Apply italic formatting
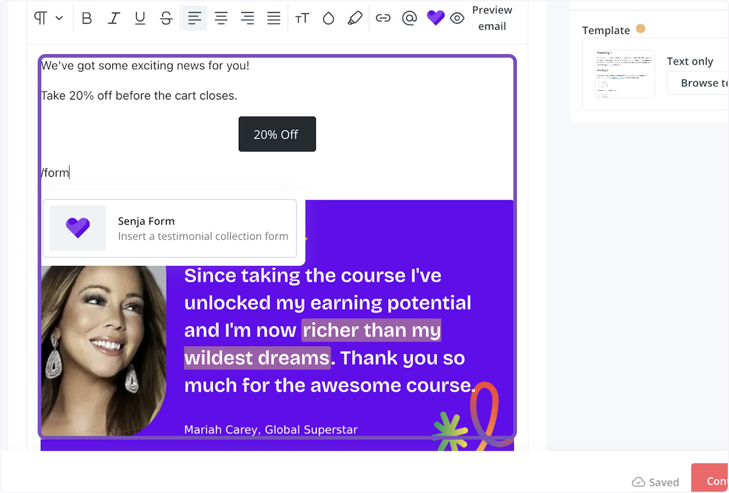Image resolution: width=729 pixels, height=493 pixels. [114, 18]
